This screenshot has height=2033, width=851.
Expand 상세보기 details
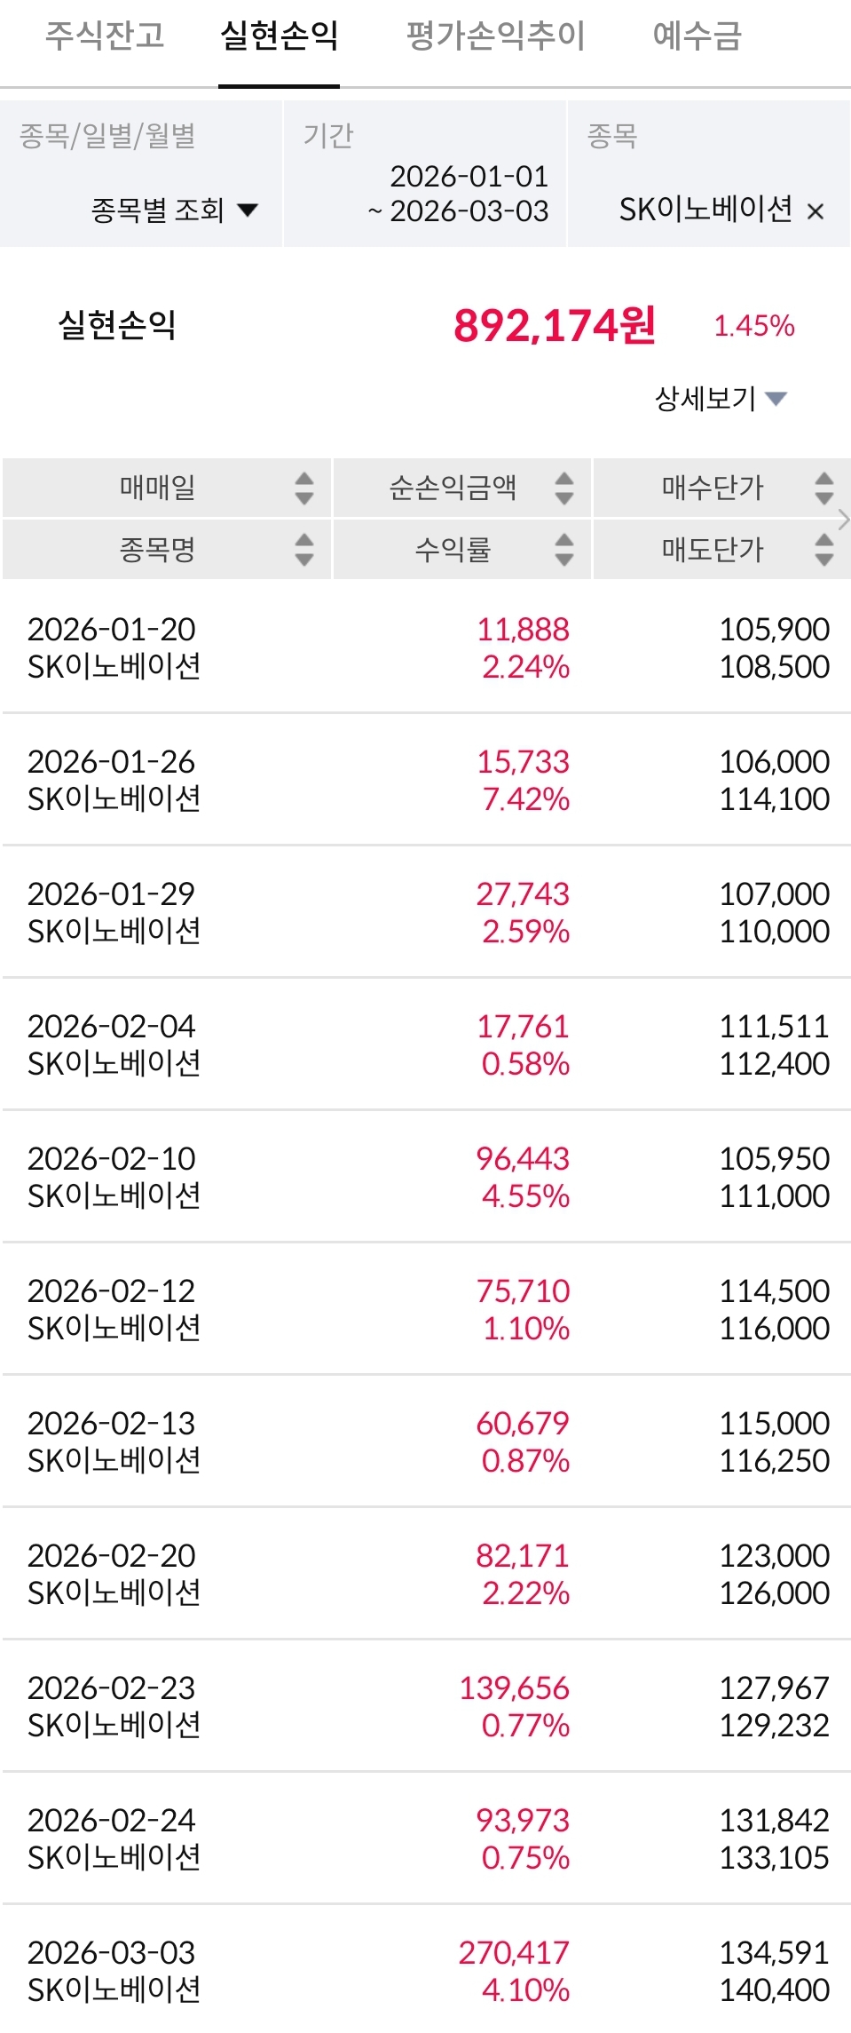721,399
